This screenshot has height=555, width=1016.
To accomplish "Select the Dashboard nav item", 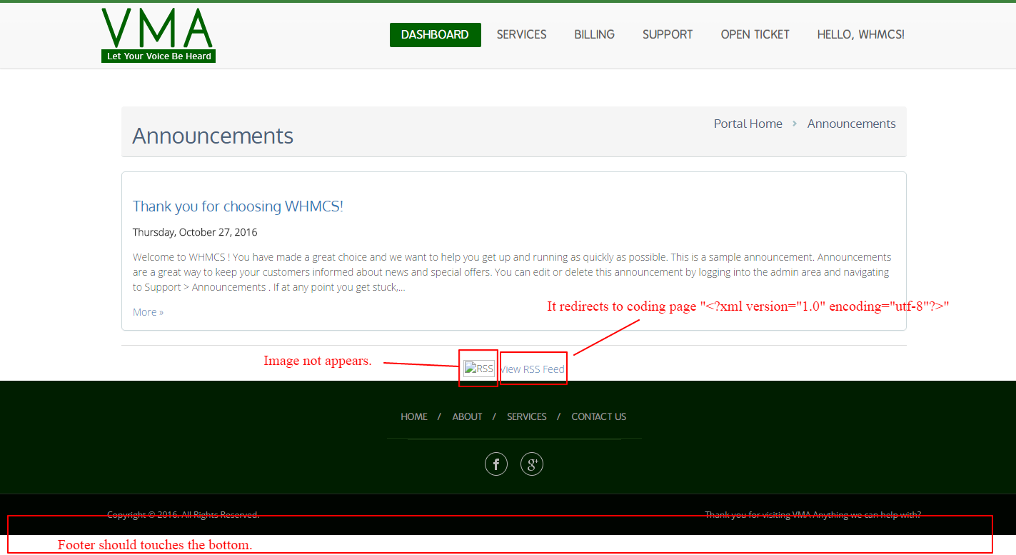I will 435,34.
